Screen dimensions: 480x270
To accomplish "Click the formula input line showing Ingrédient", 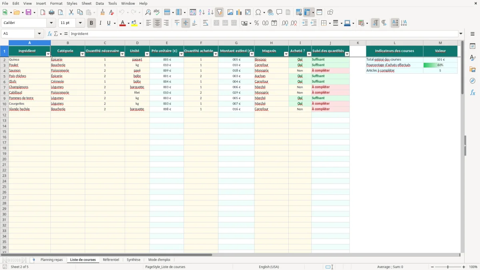I will pyautogui.click(x=264, y=34).
